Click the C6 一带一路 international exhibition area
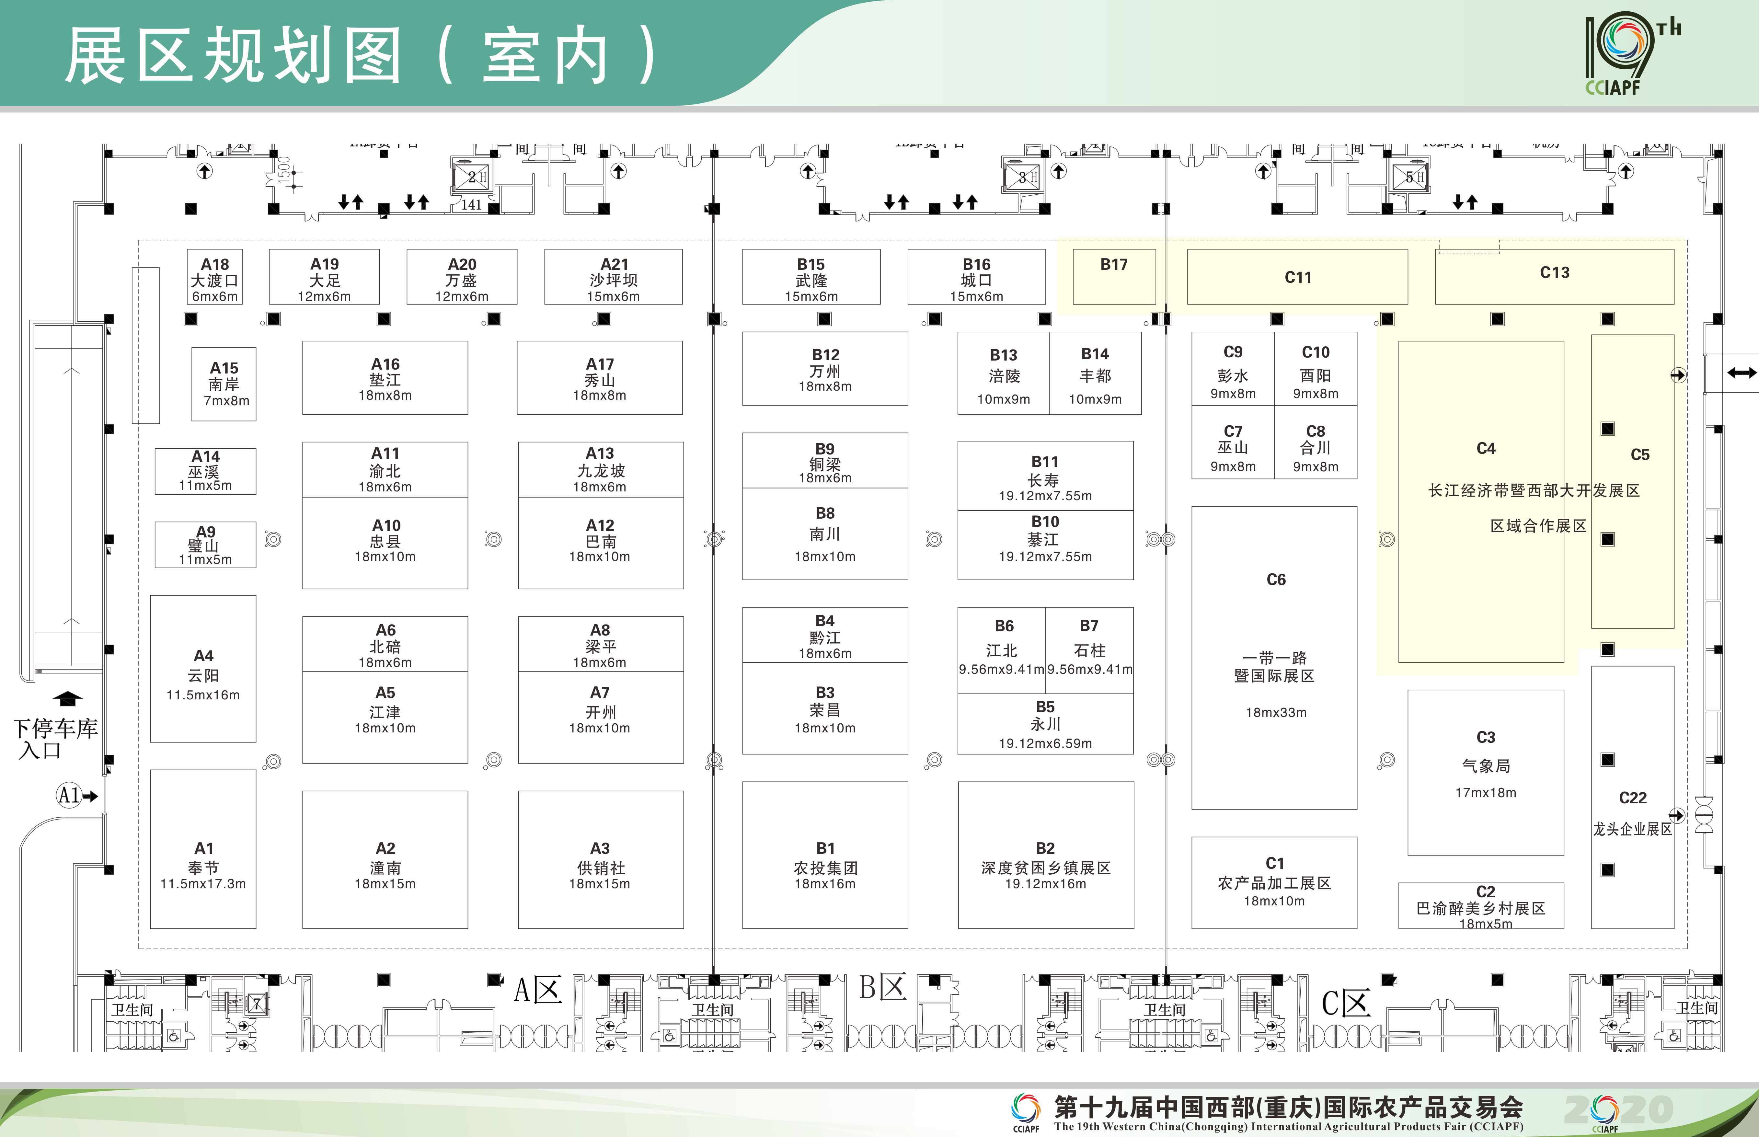 coord(1274,657)
